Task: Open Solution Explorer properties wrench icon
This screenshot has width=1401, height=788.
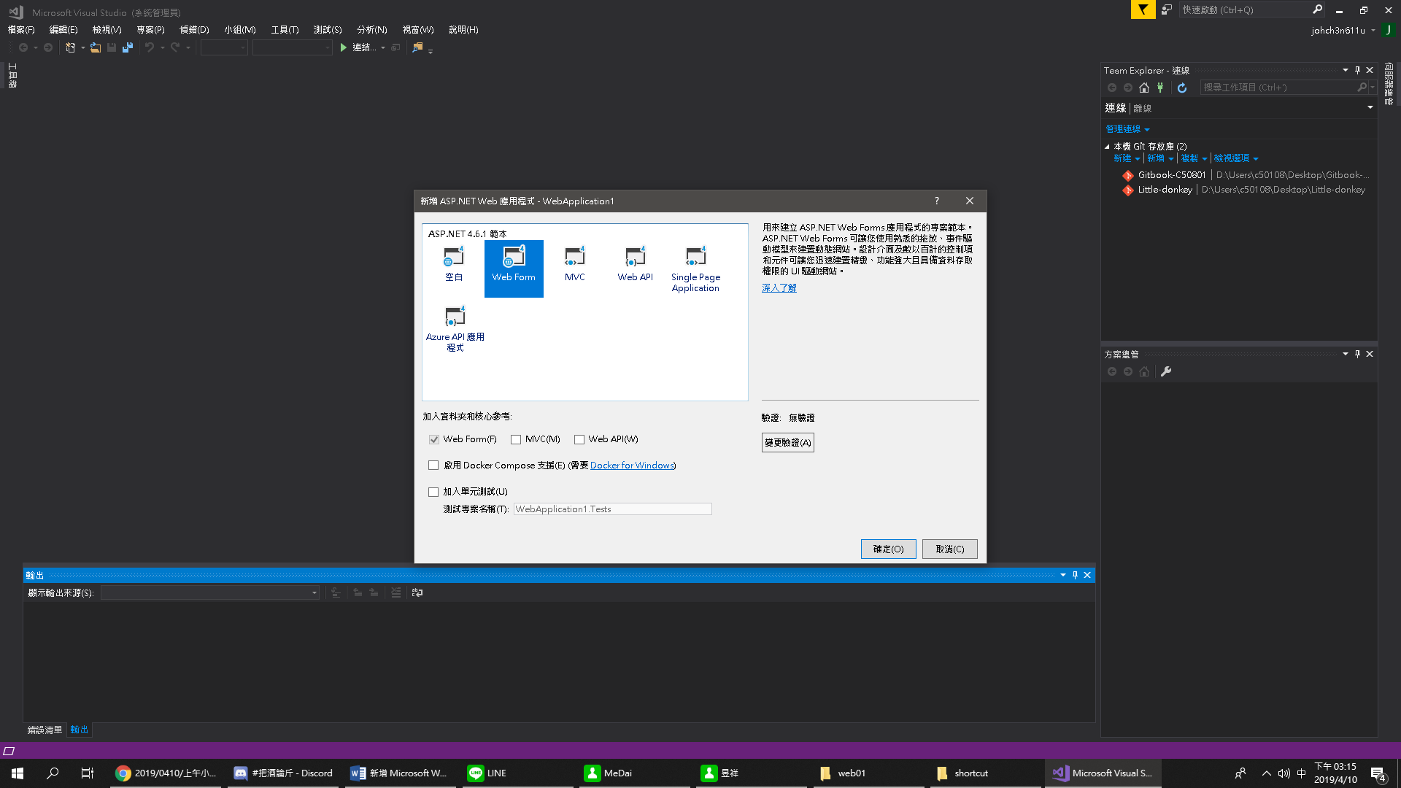Action: (x=1166, y=371)
